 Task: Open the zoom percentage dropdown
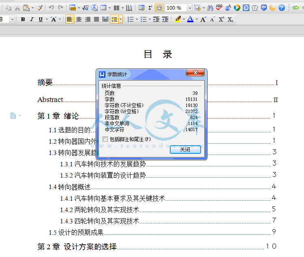point(190,8)
